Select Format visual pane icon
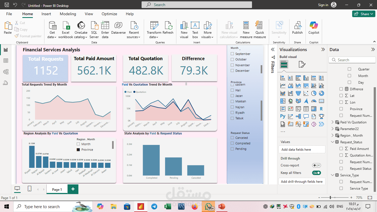 302,65
